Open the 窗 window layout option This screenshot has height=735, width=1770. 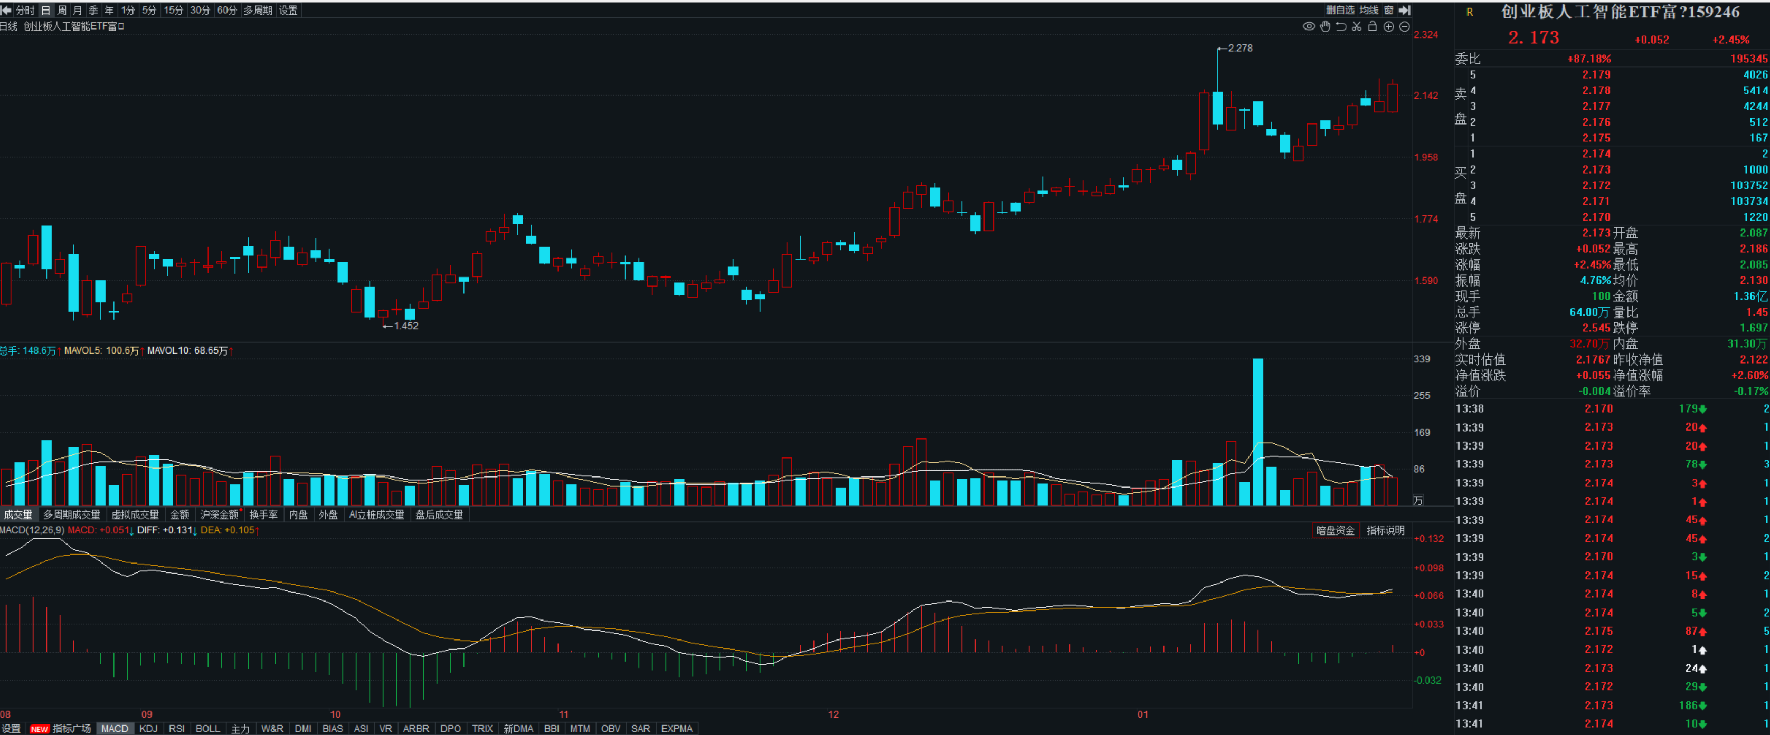[x=1388, y=11]
